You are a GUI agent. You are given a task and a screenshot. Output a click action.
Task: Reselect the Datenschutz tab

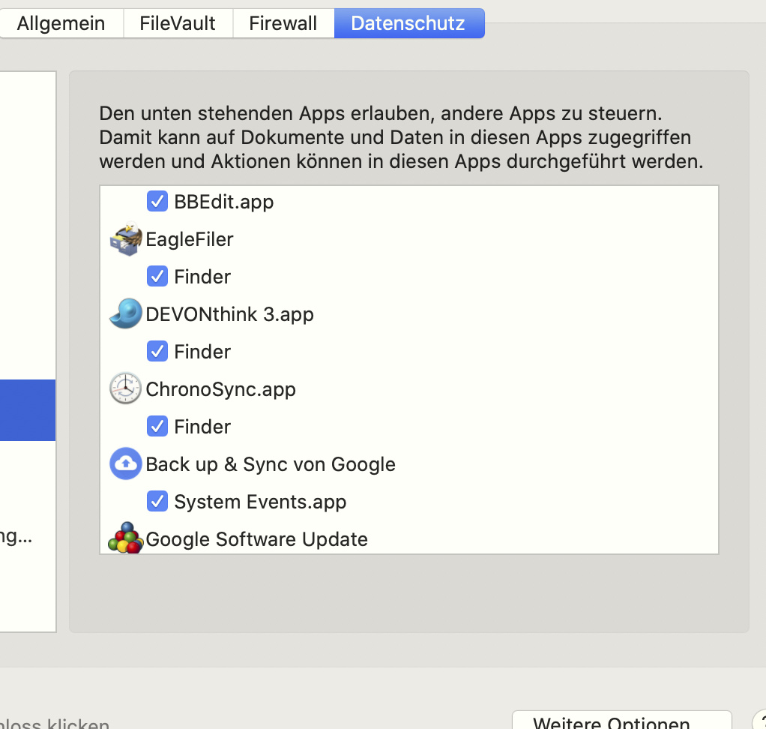tap(409, 23)
